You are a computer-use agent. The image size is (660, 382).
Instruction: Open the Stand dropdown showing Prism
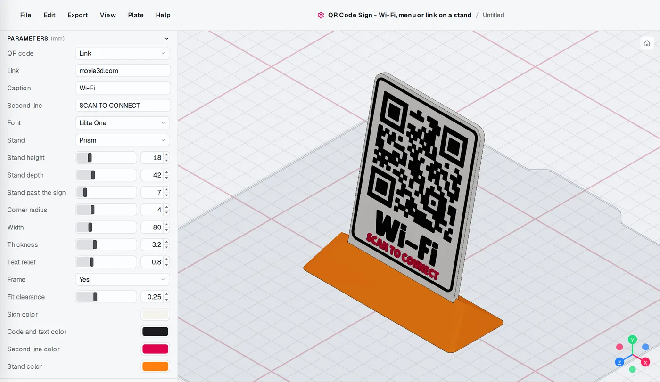tap(123, 140)
